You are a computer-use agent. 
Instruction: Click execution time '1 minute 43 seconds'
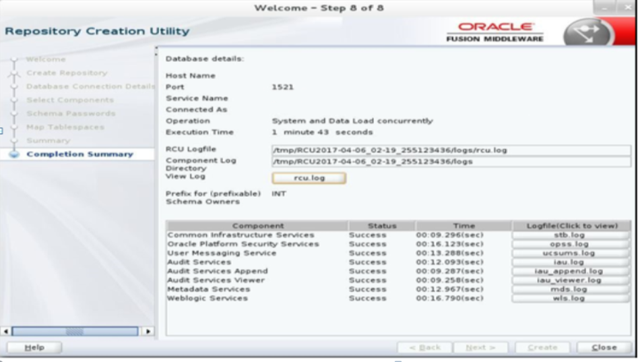pyautogui.click(x=322, y=132)
